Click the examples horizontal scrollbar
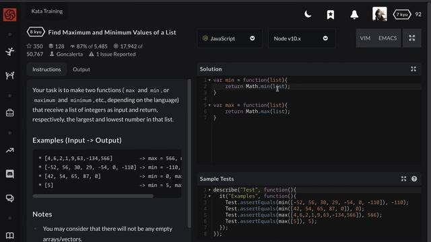 click(x=93, y=196)
